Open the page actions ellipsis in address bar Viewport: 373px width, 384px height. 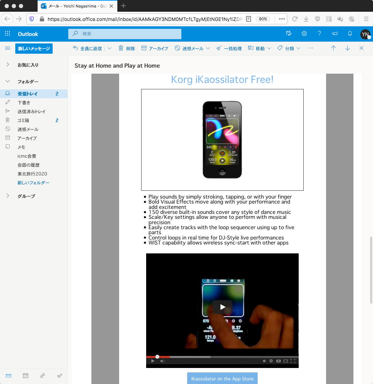click(x=282, y=19)
